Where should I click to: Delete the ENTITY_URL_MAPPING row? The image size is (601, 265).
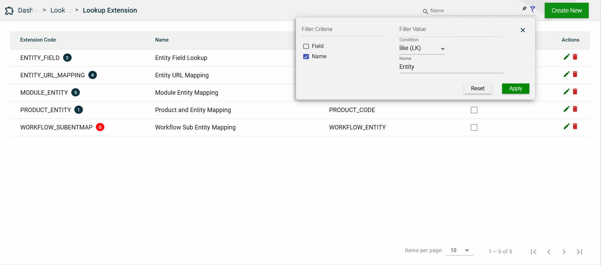(x=575, y=74)
